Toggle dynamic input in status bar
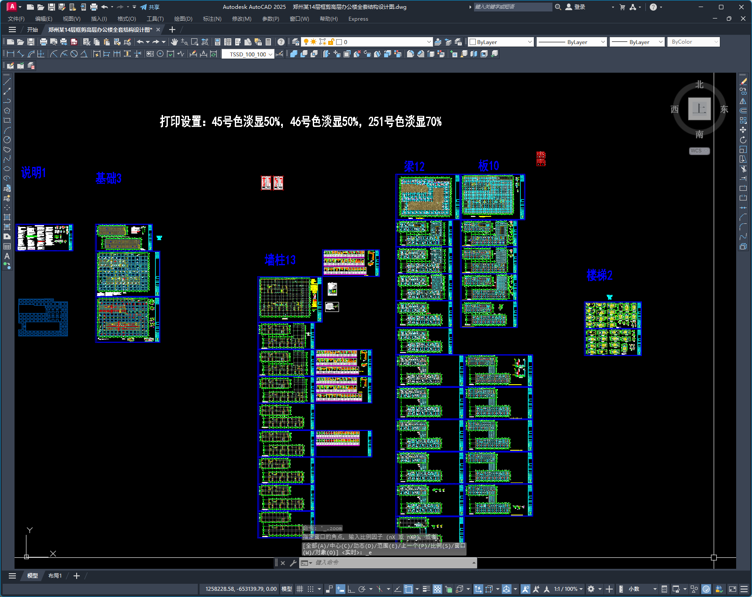 [x=340, y=589]
